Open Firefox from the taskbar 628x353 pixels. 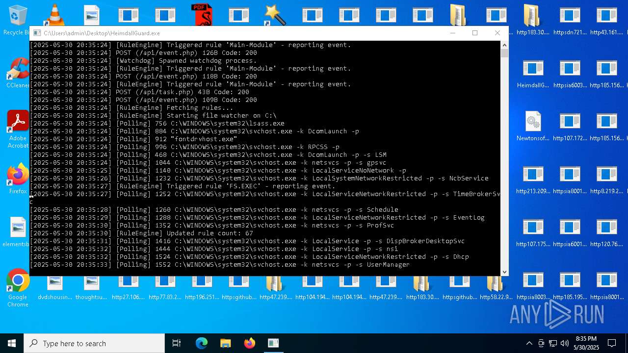tap(249, 343)
